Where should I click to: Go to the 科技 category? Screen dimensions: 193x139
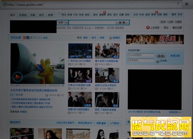point(81,15)
